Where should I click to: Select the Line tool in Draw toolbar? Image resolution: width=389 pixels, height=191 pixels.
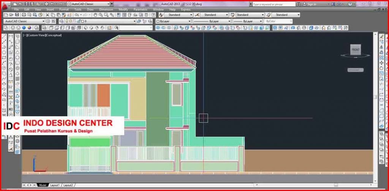tap(4, 37)
